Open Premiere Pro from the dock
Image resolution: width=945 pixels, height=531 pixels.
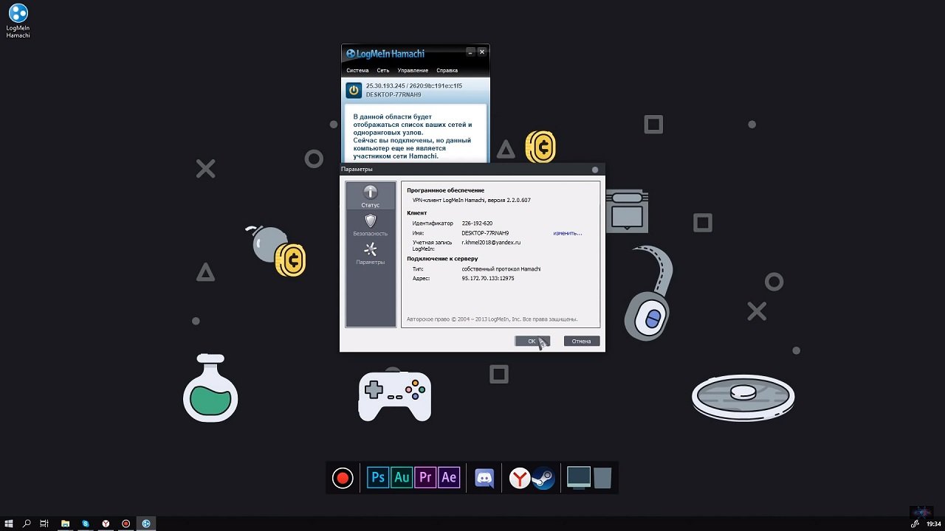425,478
